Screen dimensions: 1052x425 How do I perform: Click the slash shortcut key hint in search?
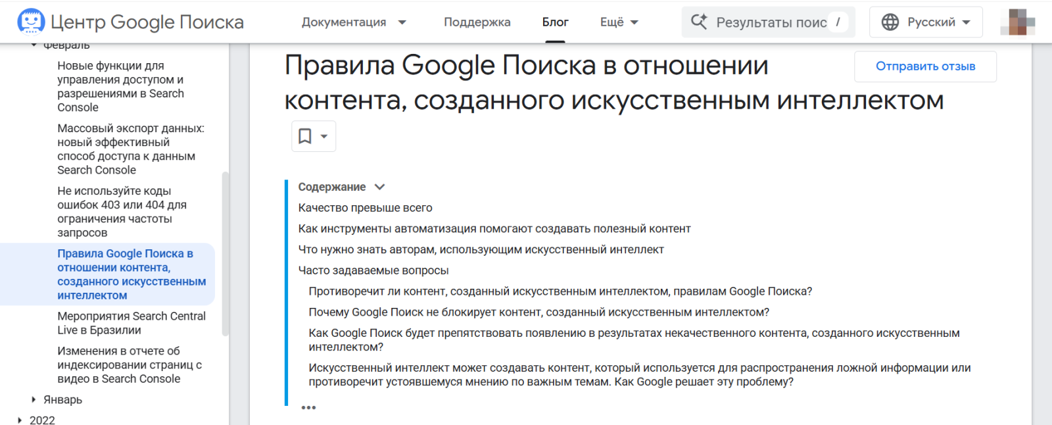(838, 22)
